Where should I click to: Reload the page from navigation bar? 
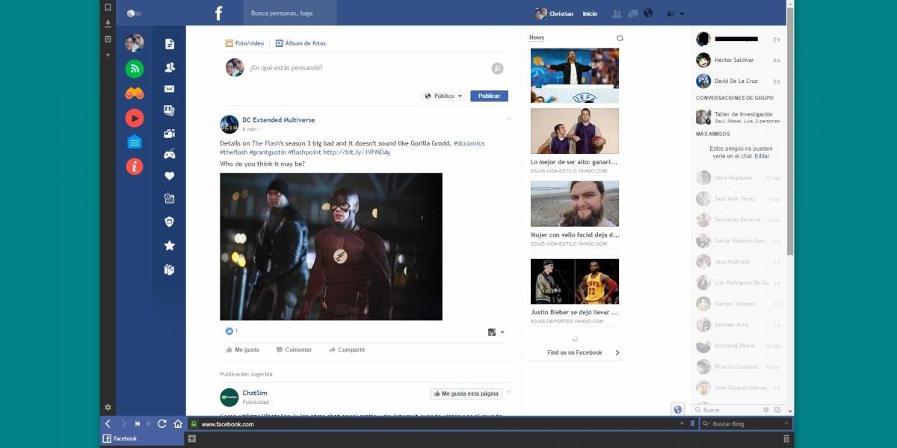click(x=162, y=423)
